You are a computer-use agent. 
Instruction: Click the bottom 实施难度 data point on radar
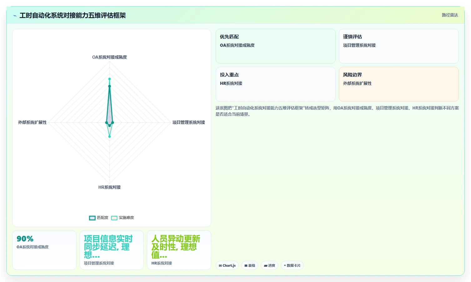(109, 136)
